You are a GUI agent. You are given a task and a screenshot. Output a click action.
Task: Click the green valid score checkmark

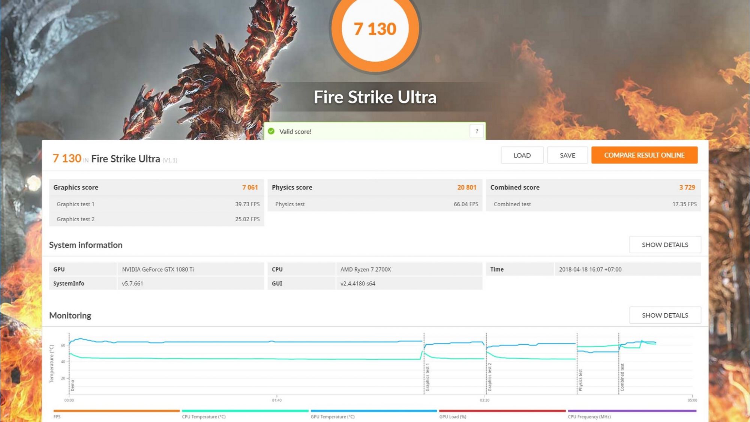(x=271, y=131)
